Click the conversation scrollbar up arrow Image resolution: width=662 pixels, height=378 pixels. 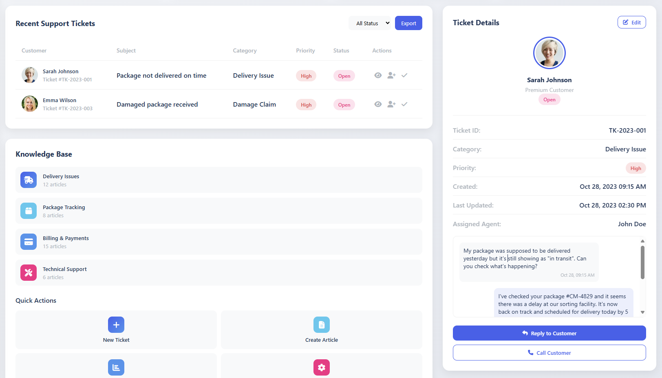[642, 241]
